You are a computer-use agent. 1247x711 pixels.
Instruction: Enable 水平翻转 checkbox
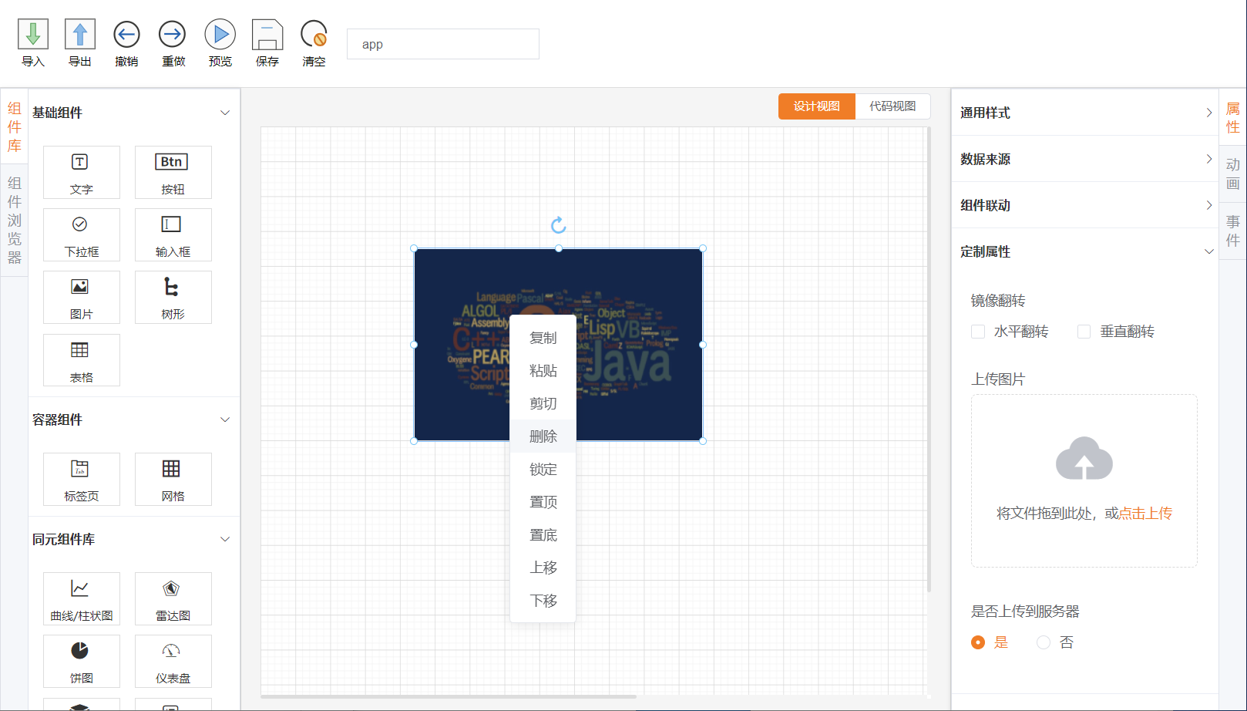[x=978, y=332]
